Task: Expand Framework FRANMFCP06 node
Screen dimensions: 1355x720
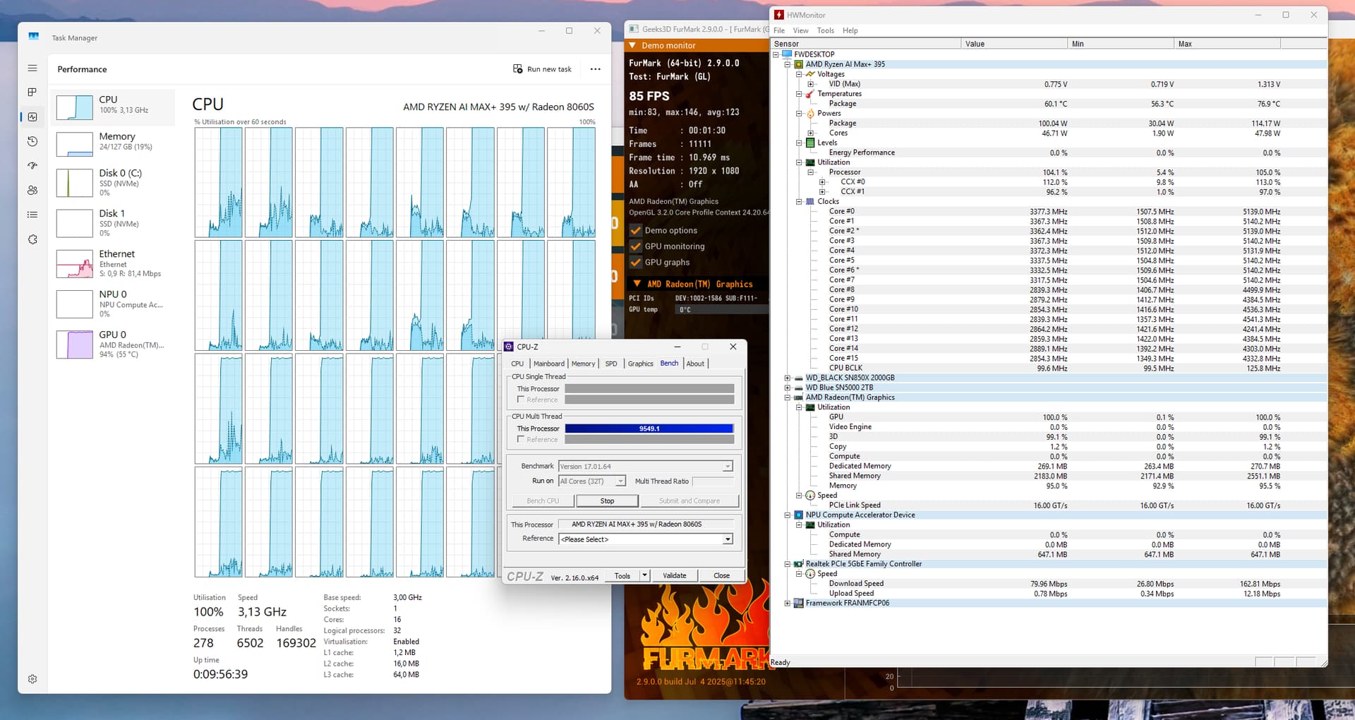Action: tap(788, 604)
